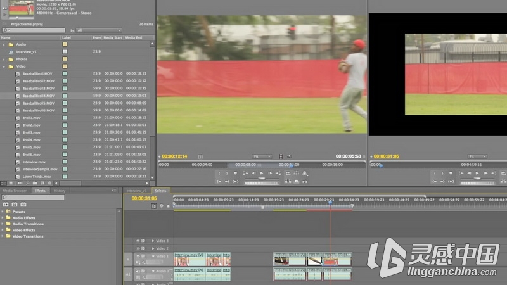The height and width of the screenshot is (285, 507).
Task: Step back one frame in Source monitor
Action: pyautogui.click(x=254, y=173)
